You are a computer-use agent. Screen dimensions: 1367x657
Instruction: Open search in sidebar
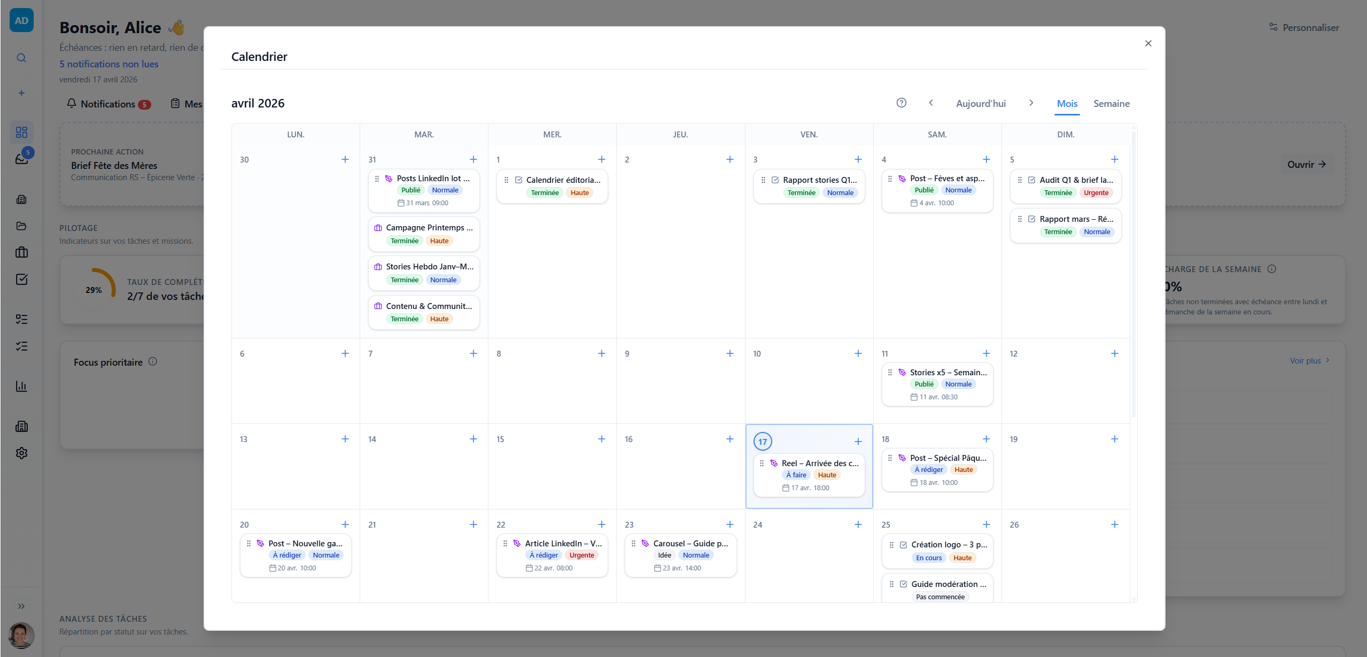pyautogui.click(x=21, y=58)
